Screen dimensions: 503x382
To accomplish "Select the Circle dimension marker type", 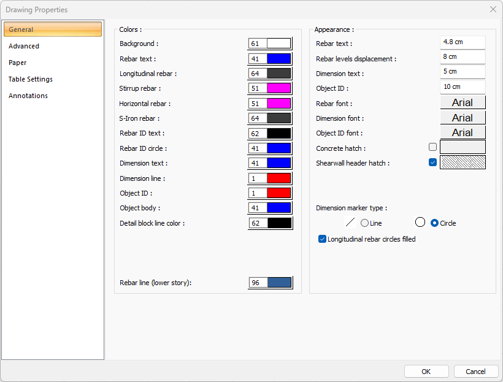I will click(435, 223).
